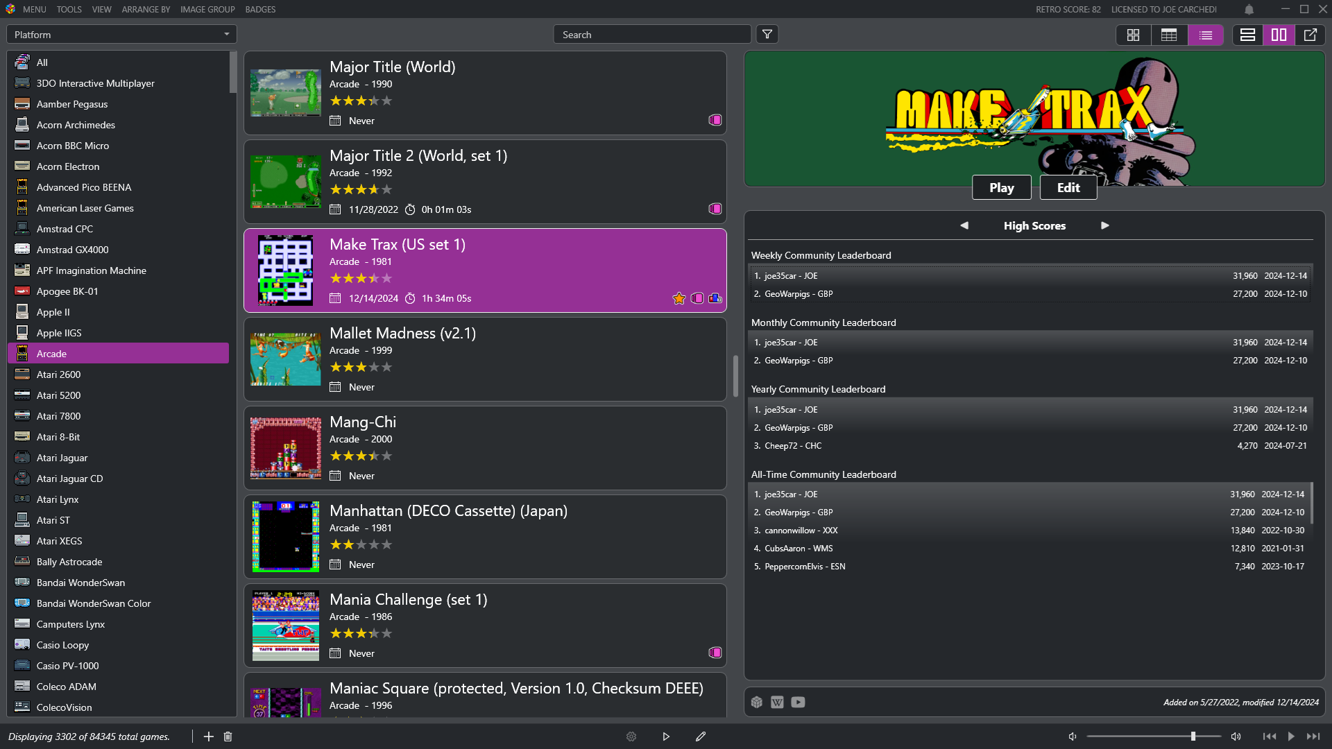
Task: Click the favorite star badge on Make Trax
Action: (x=679, y=298)
